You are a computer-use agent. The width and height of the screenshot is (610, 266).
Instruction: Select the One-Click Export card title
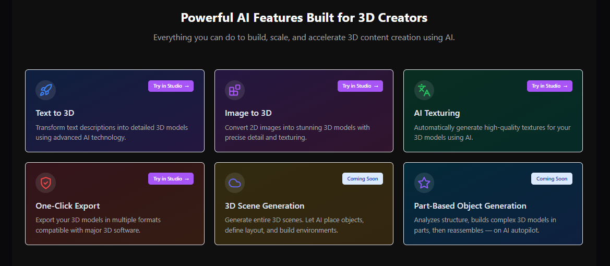pos(68,206)
